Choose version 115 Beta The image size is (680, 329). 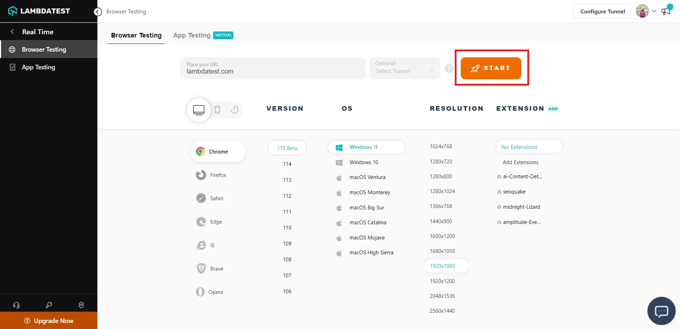coord(287,148)
